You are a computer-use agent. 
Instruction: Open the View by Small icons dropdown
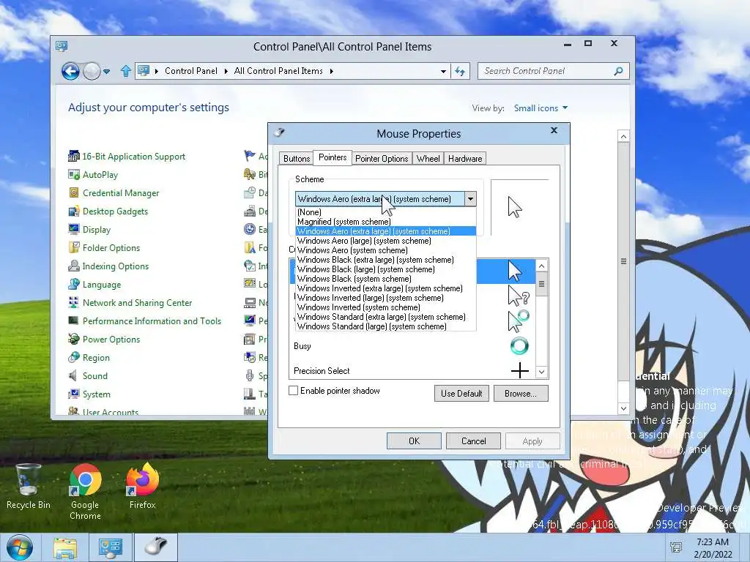click(x=541, y=108)
